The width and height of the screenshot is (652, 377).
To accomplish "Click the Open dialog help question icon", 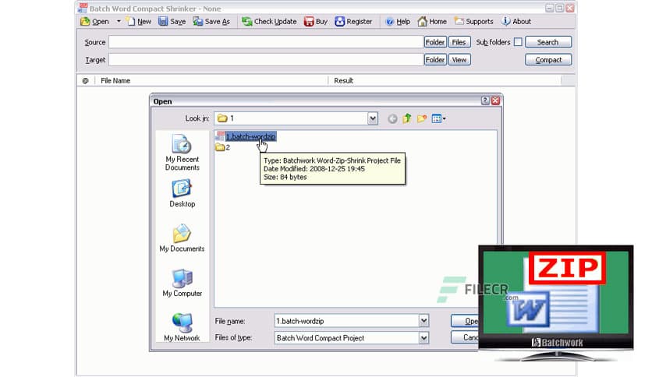I will point(485,101).
